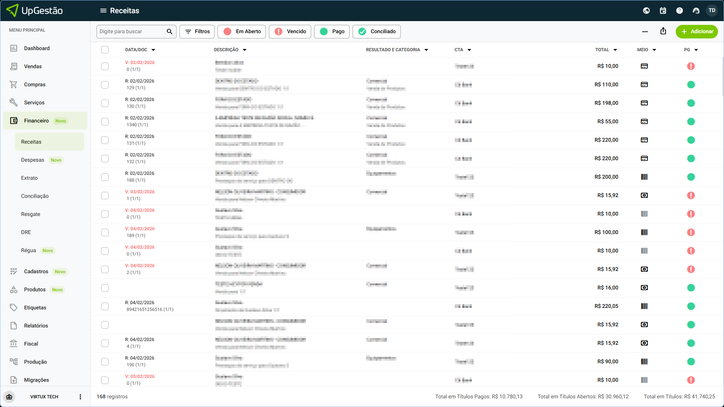Click the green Adicionar button
The height and width of the screenshot is (407, 724).
point(696,31)
